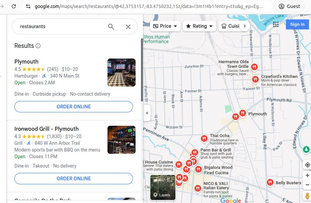Collapse the side panel with the arrow
Screen dimensions: 311x203
[x=147, y=113]
